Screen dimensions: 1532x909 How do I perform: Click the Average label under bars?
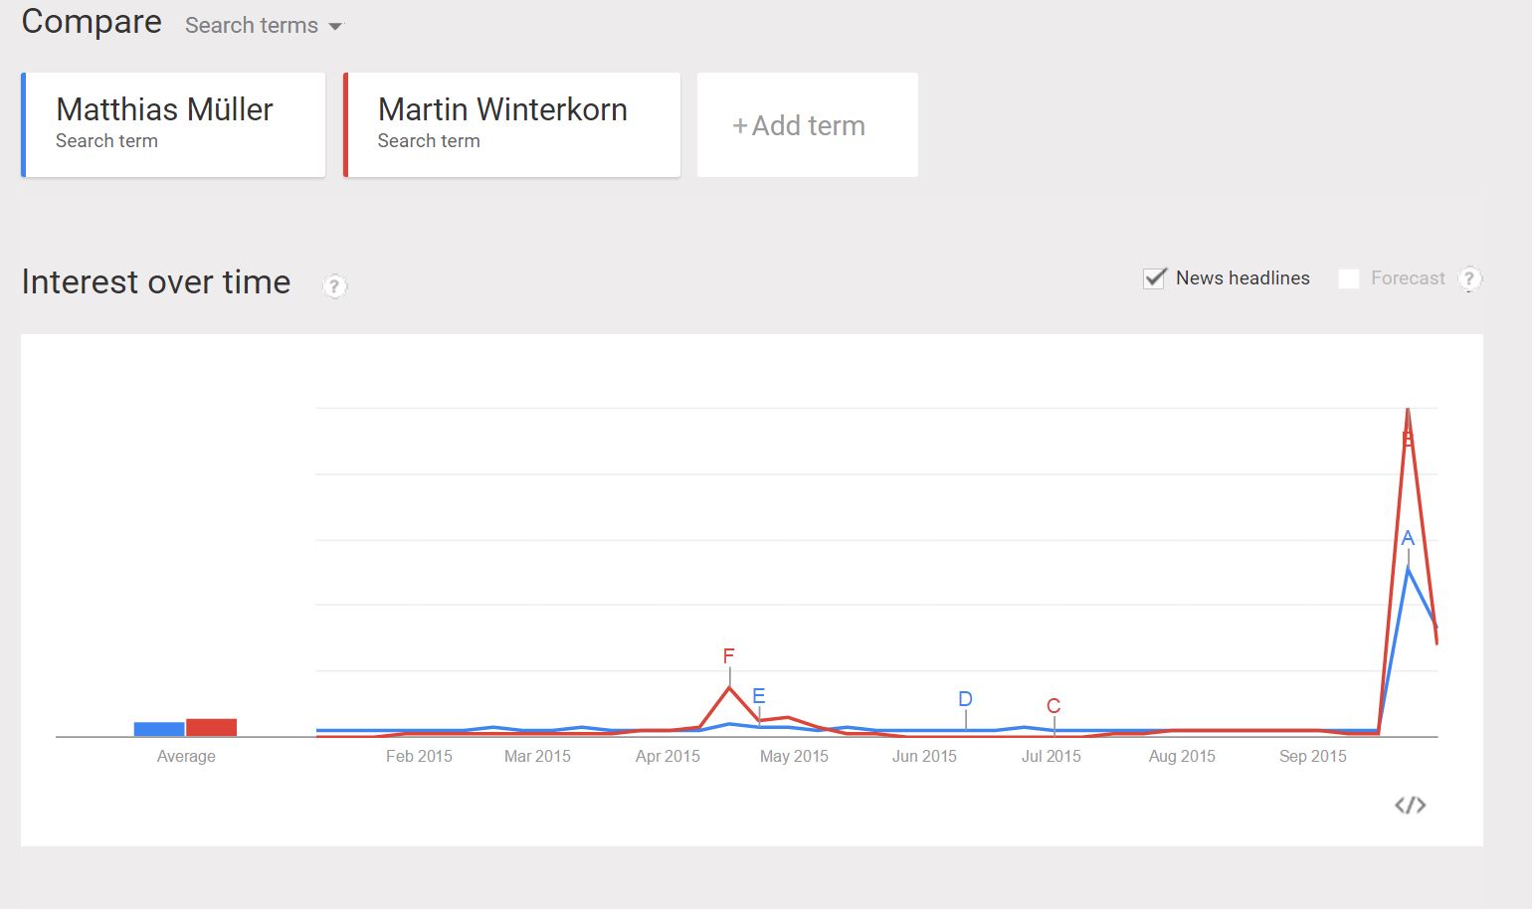(x=186, y=756)
